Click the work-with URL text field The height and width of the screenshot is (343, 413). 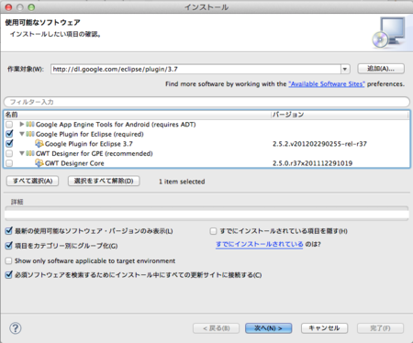pos(195,69)
